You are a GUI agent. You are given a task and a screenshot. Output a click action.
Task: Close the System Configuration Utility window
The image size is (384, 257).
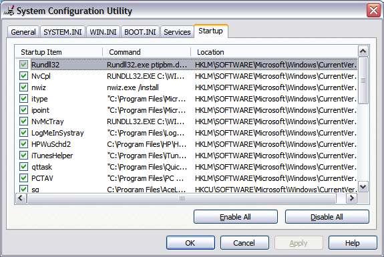point(373,11)
